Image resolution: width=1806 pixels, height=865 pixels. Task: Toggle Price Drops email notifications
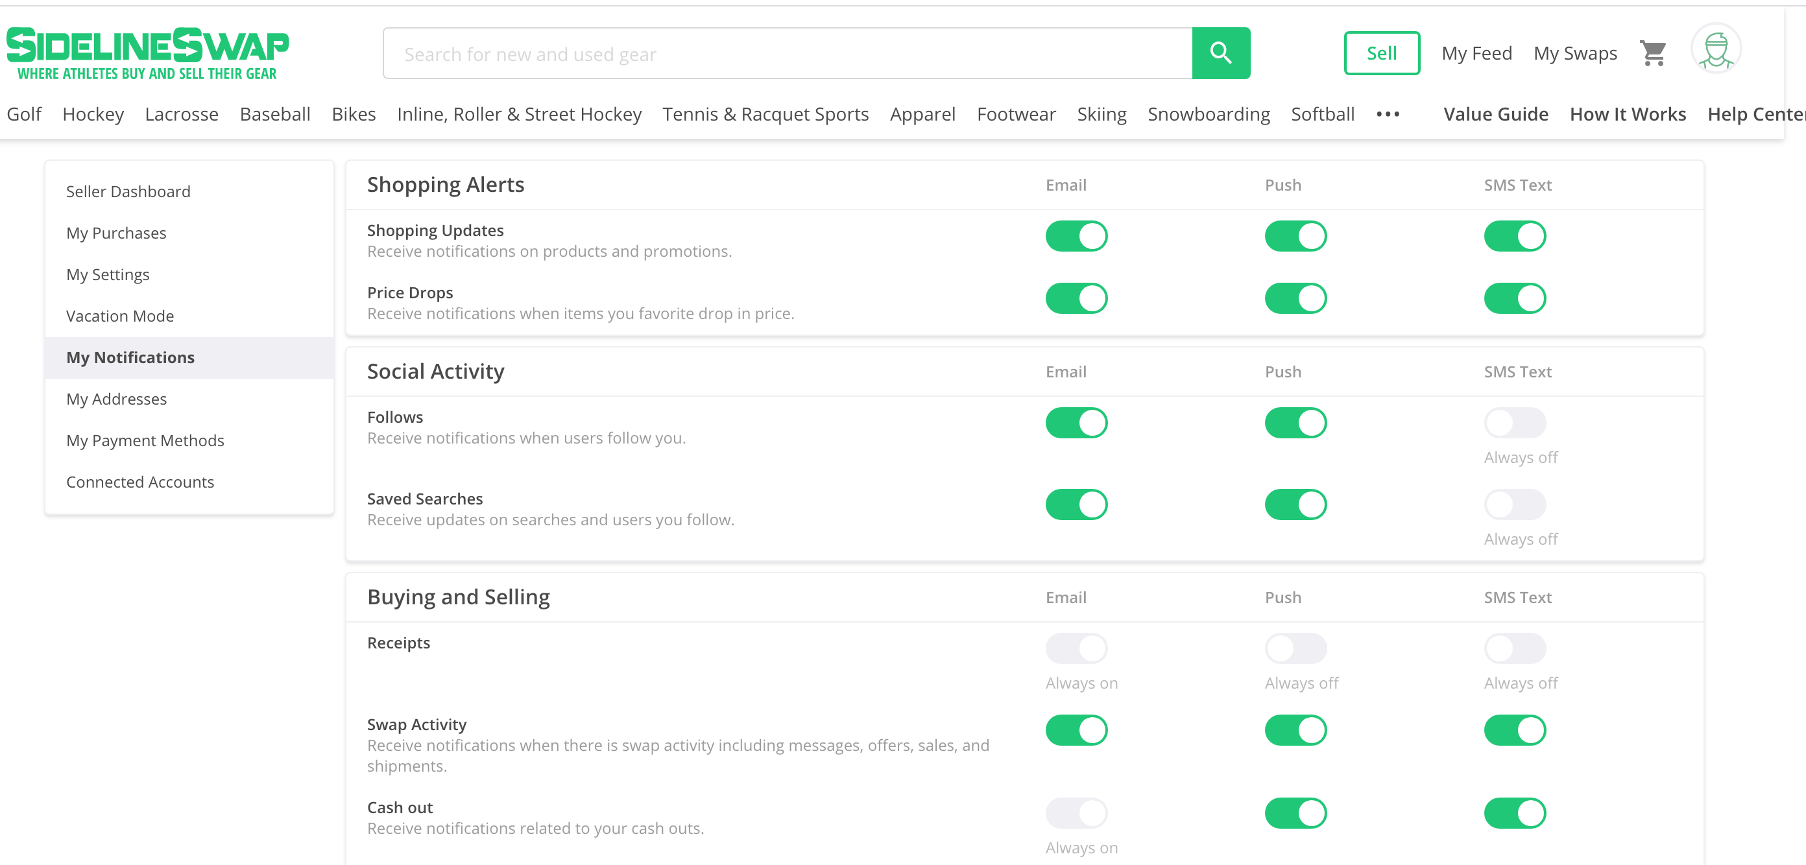click(x=1076, y=299)
